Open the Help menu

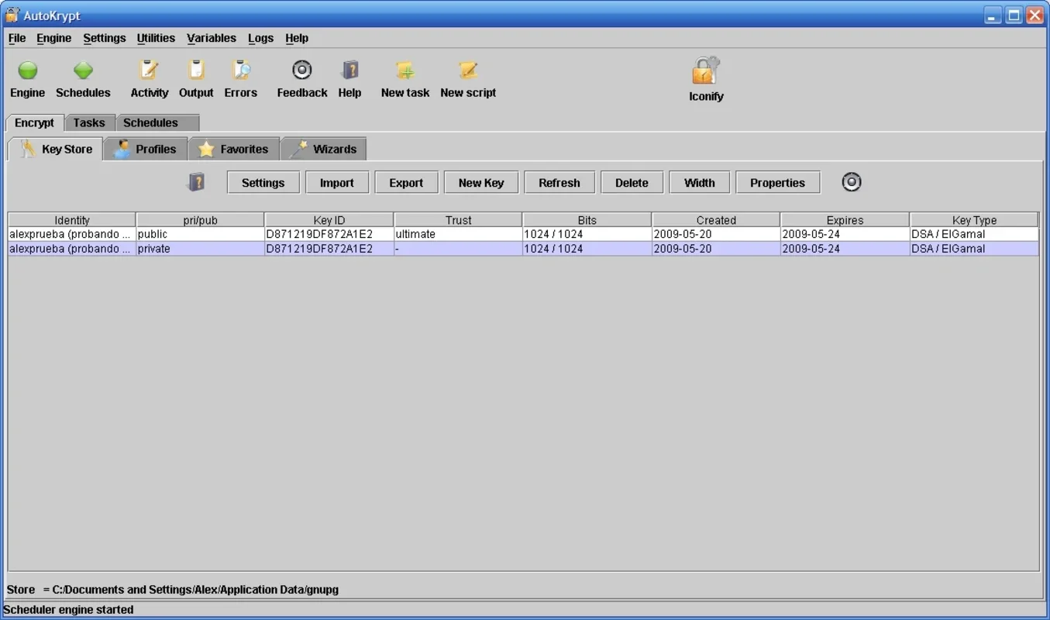(x=297, y=38)
